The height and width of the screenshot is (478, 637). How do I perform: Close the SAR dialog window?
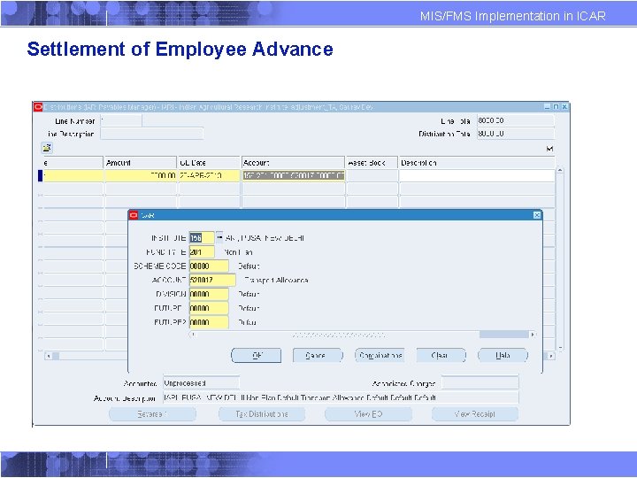537,215
